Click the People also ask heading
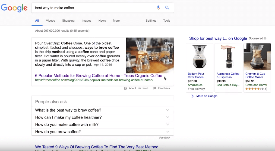The width and height of the screenshot is (275, 151). pyautogui.click(x=51, y=102)
